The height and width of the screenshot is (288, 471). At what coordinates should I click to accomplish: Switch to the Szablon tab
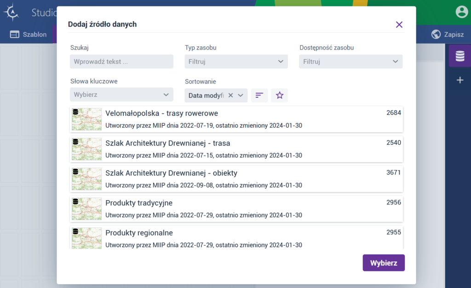[28, 34]
